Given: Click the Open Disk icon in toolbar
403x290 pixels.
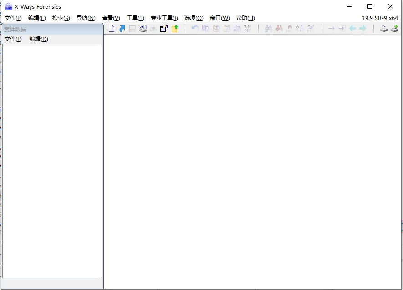Looking at the screenshot, I should (x=143, y=29).
